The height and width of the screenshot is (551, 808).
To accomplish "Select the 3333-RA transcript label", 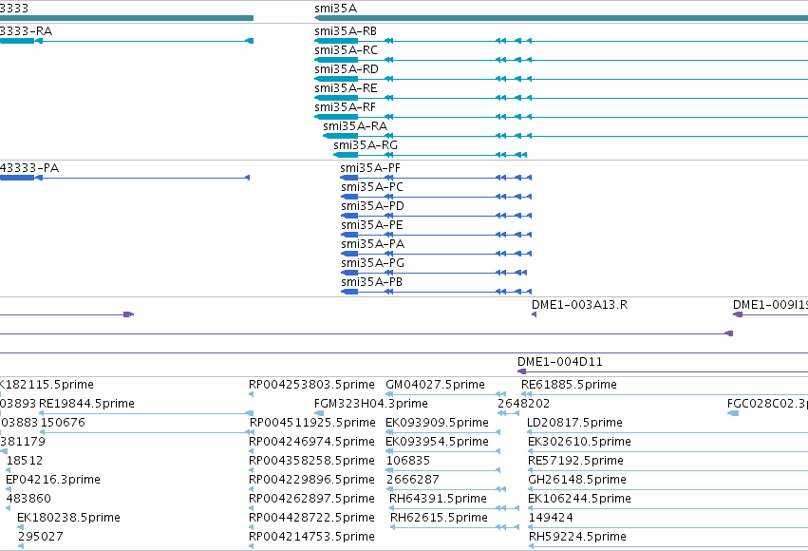I will pyautogui.click(x=26, y=31).
